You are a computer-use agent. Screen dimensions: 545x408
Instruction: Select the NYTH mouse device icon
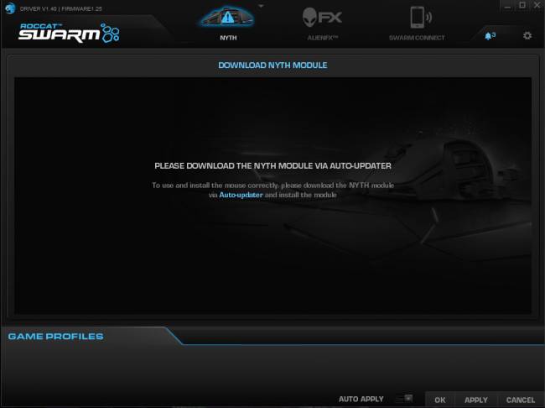tap(229, 18)
